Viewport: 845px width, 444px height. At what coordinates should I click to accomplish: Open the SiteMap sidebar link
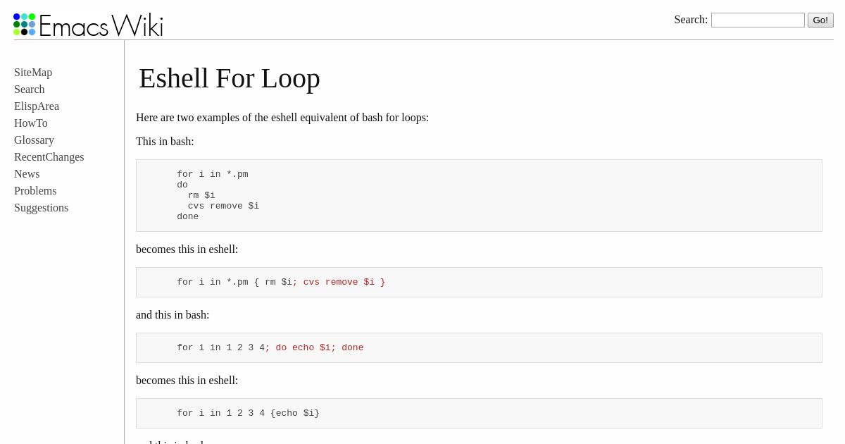click(33, 73)
